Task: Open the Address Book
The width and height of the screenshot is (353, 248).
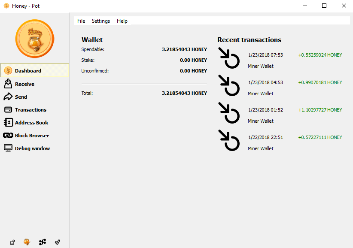Action: 31,123
